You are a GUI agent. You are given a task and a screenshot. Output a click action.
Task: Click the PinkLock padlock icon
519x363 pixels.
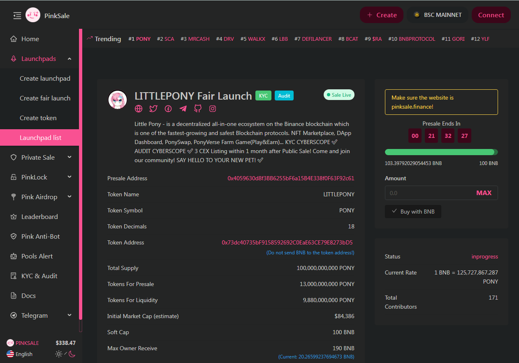14,177
